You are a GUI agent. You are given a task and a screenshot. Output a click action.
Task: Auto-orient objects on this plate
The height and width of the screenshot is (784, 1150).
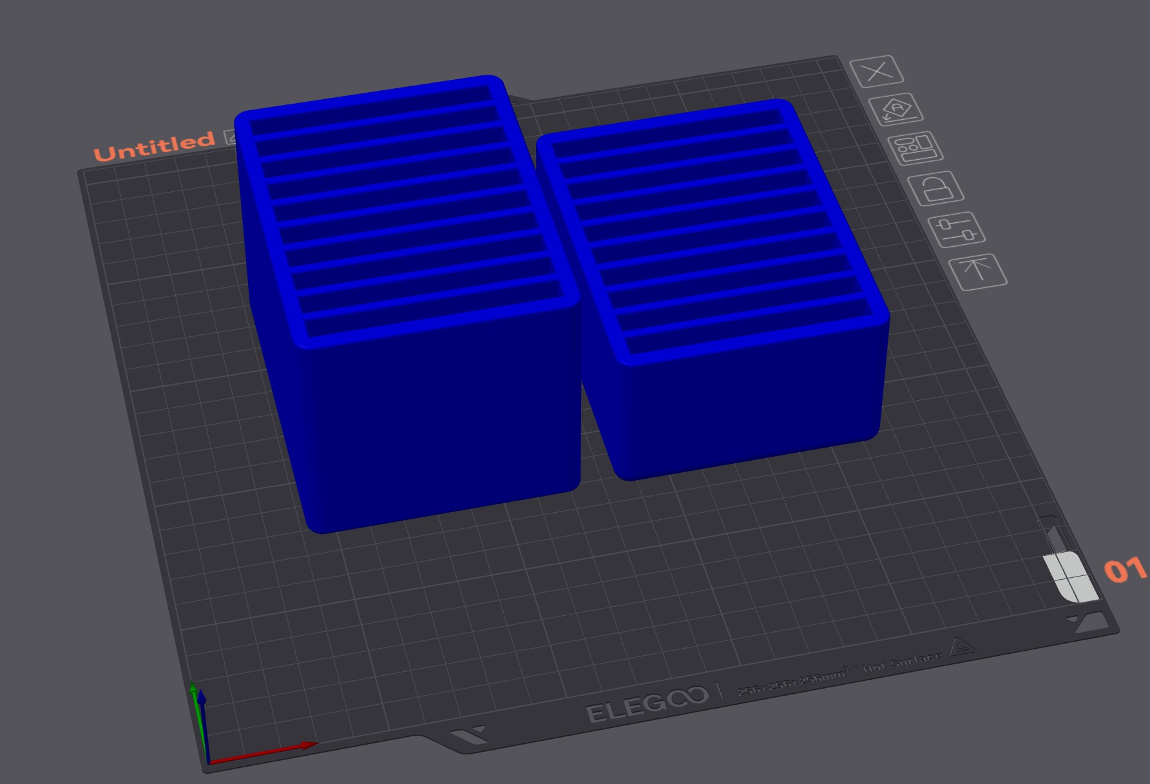(896, 110)
